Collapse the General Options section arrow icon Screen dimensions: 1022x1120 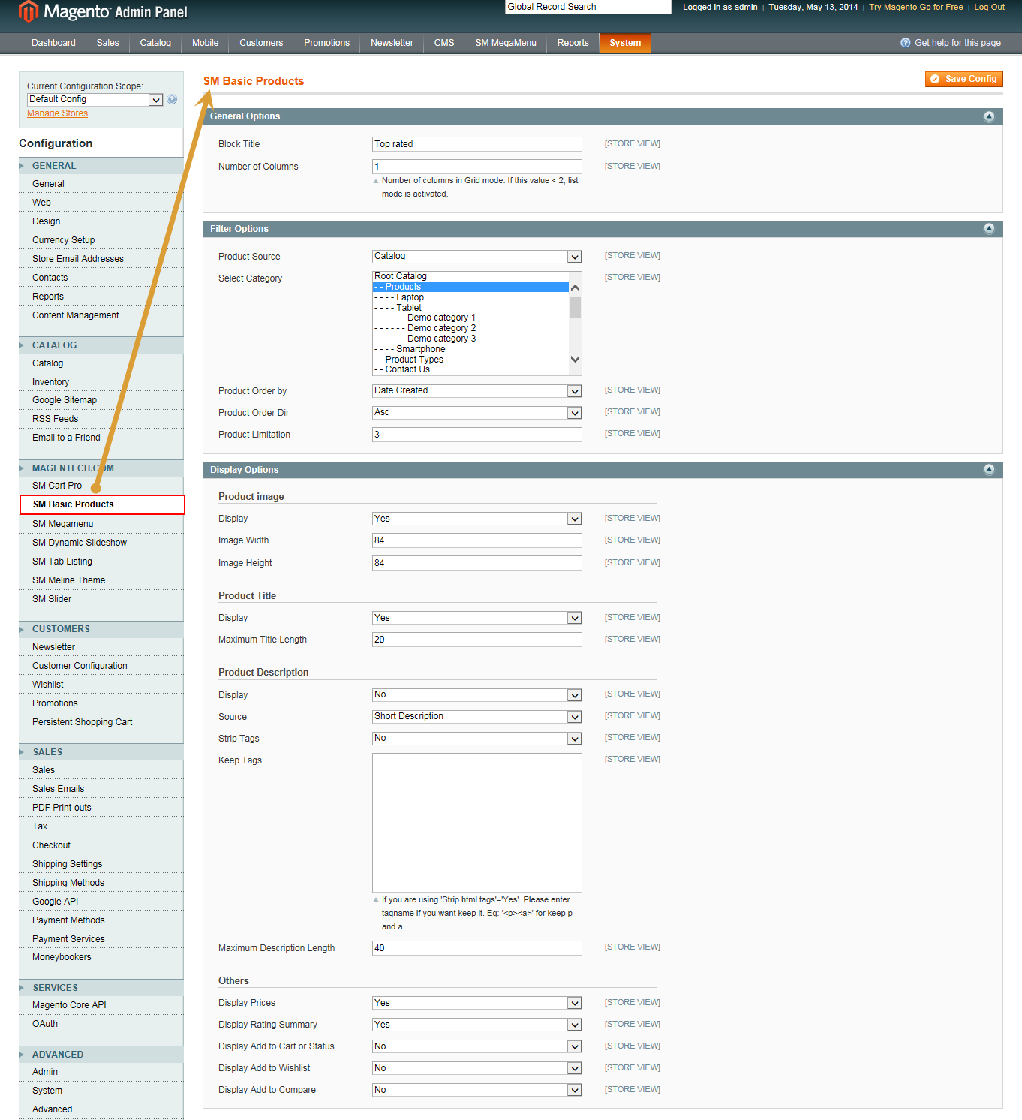click(989, 116)
